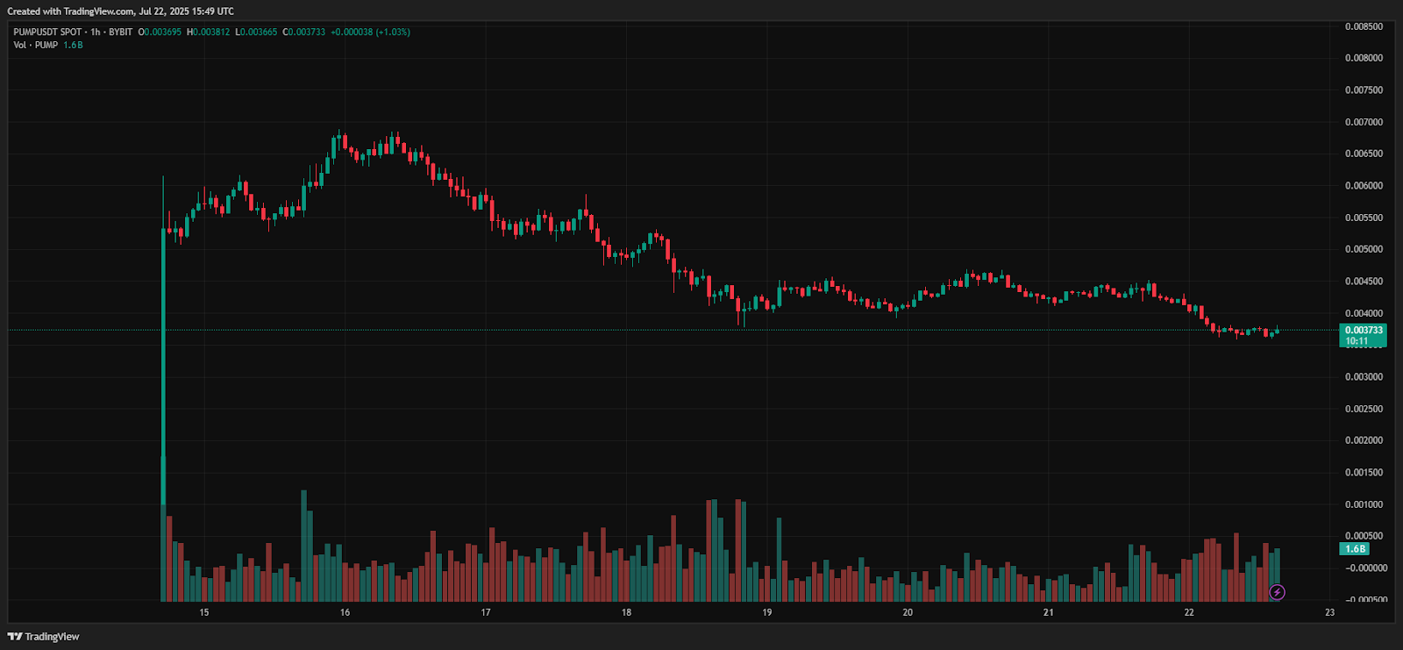Screen dimensions: 1403x650
Task: Click the 0.005000 price axis label
Action: [x=1364, y=249]
